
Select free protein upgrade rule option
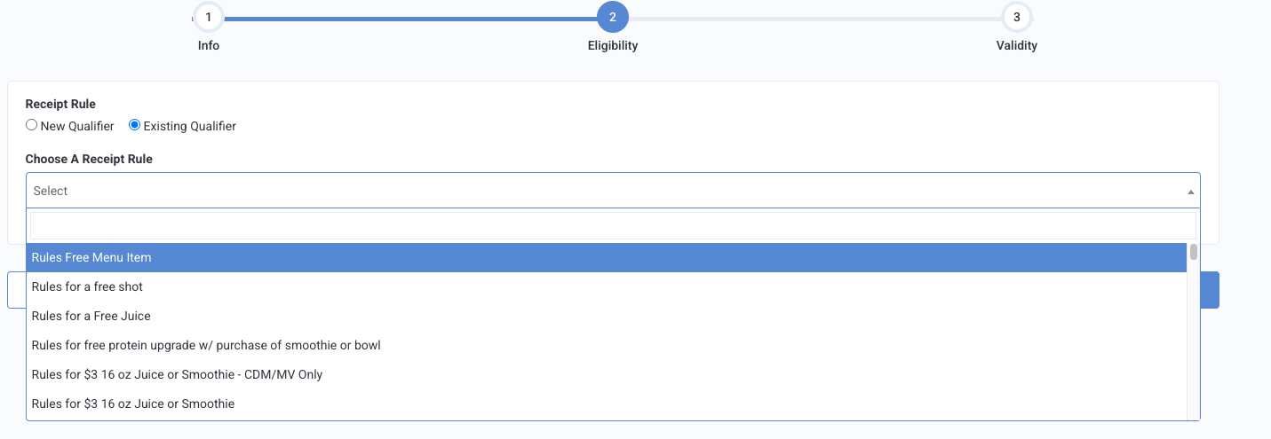tap(607, 345)
